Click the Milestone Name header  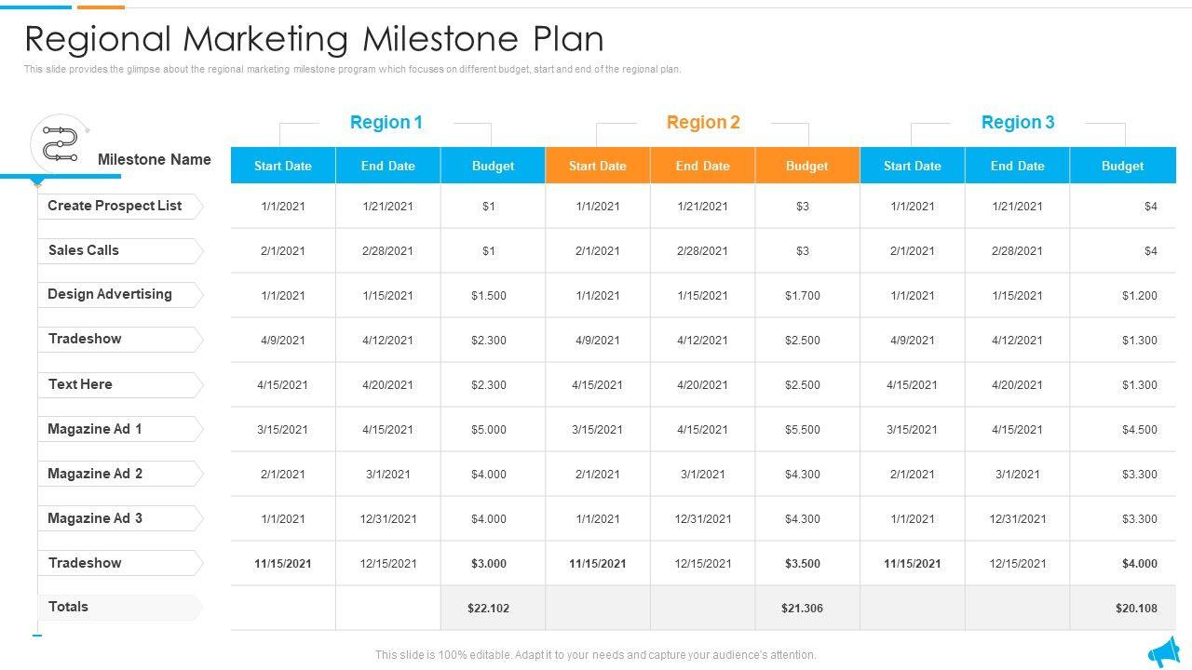click(155, 159)
